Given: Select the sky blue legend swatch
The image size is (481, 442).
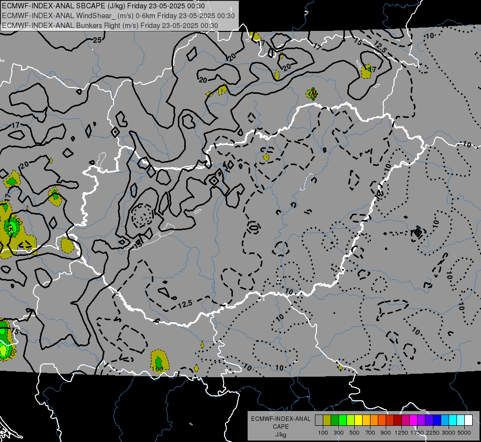Looking at the screenshot, I should click(x=445, y=420).
